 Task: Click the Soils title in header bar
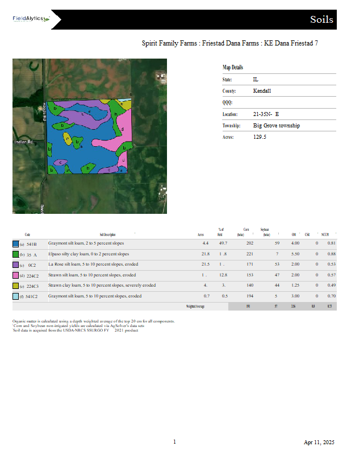pyautogui.click(x=321, y=20)
